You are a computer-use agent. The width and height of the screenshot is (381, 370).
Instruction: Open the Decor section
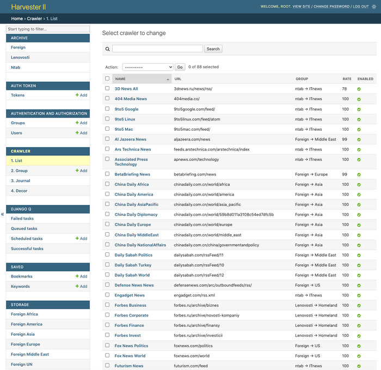tap(19, 191)
